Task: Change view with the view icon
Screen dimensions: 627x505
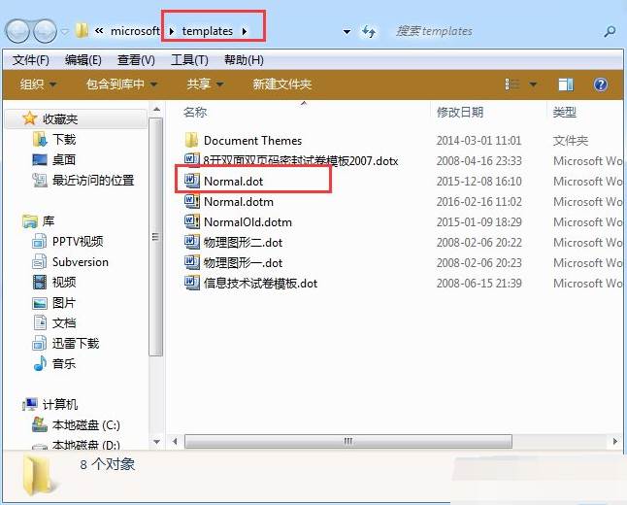Action: click(512, 84)
